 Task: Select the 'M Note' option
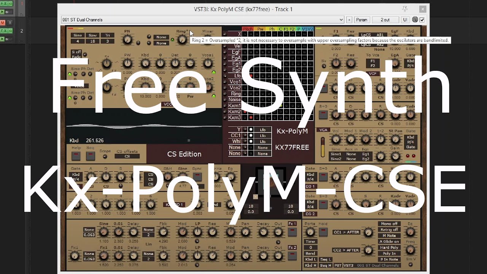click(x=389, y=236)
